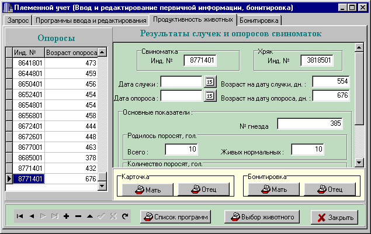Click the Хряк Инд. № field
Image resolution: width=371 pixels, height=234 pixels.
pyautogui.click(x=317, y=60)
